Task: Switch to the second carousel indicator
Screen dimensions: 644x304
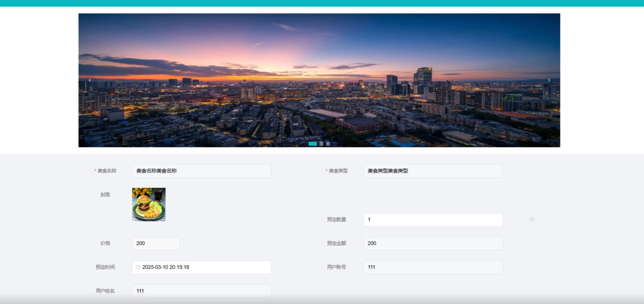Action: 321,144
